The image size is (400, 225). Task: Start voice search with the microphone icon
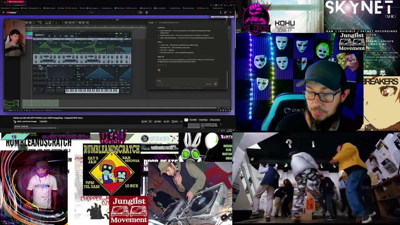tap(147, 12)
